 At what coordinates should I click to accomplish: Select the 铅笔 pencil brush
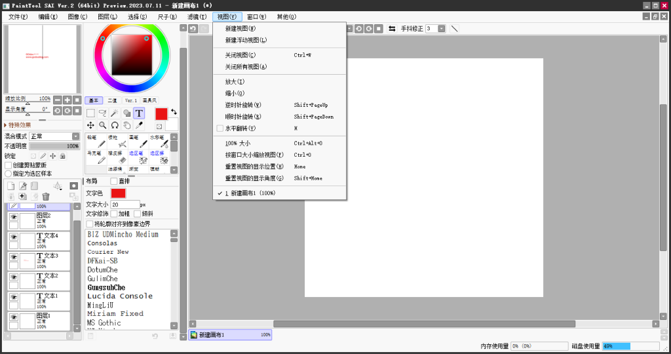[x=96, y=141]
